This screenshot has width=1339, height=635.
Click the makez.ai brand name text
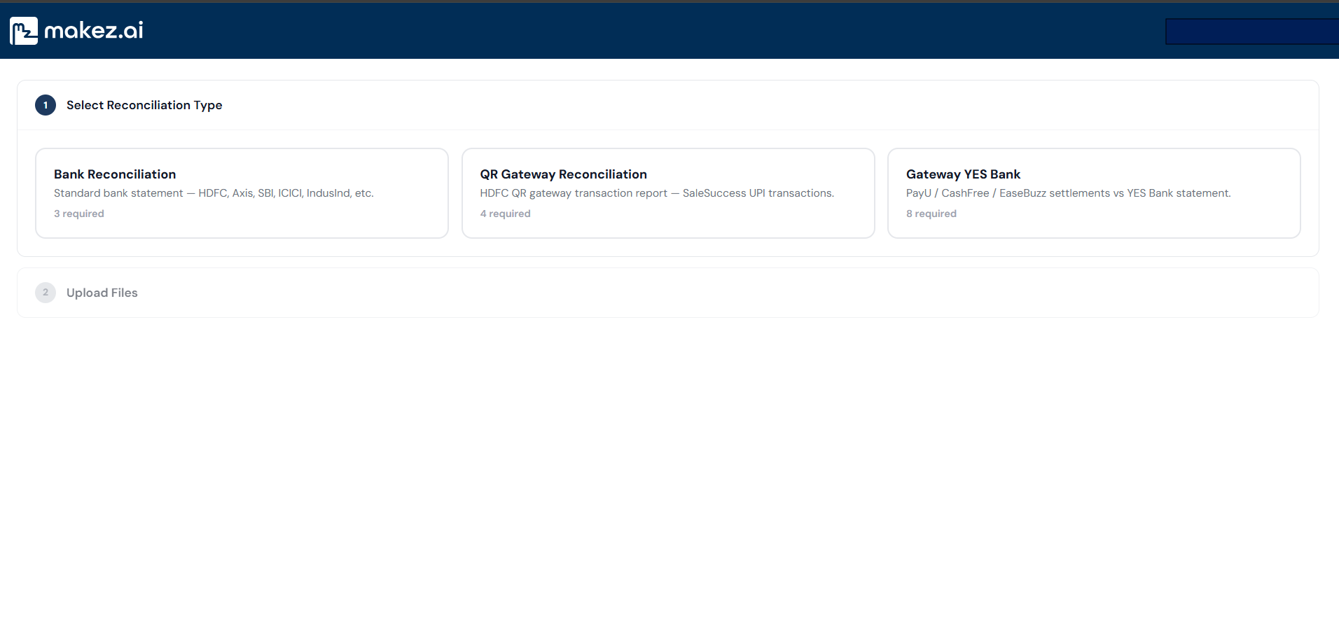click(94, 30)
